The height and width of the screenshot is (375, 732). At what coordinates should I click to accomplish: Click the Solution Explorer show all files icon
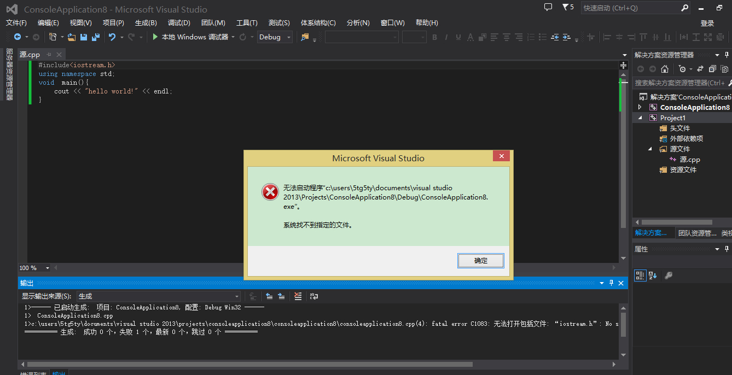coord(723,69)
